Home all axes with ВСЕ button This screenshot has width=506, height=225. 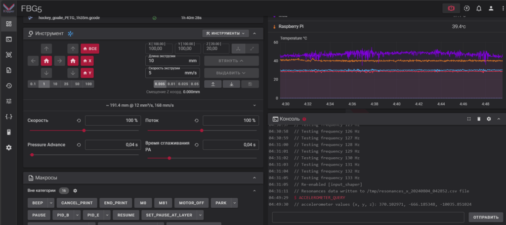pyautogui.click(x=90, y=48)
